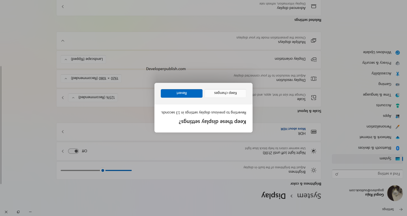Image resolution: width=407 pixels, height=216 pixels.
Task: Click the Display orientation icon
Action: point(314,59)
